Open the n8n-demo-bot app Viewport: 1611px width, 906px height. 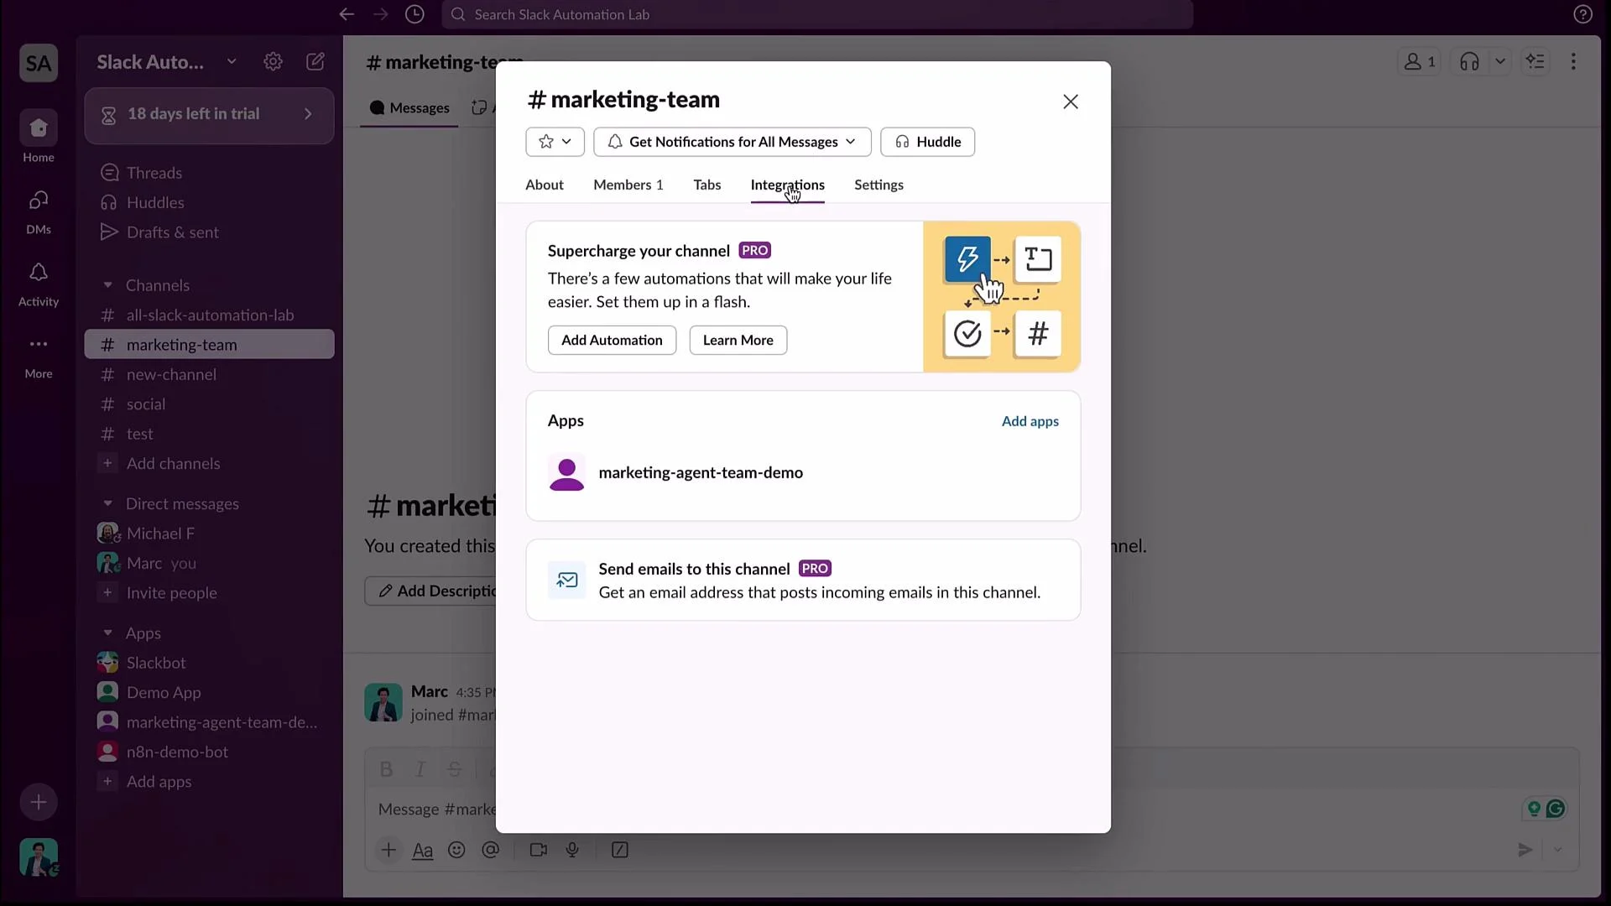209,752
